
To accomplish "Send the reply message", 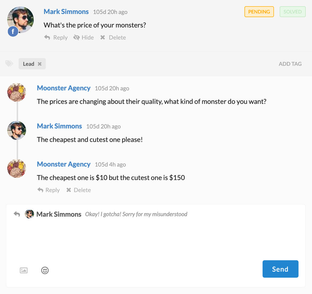I will (280, 269).
